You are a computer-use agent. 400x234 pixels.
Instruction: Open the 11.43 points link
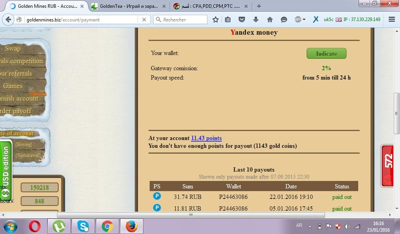point(206,138)
